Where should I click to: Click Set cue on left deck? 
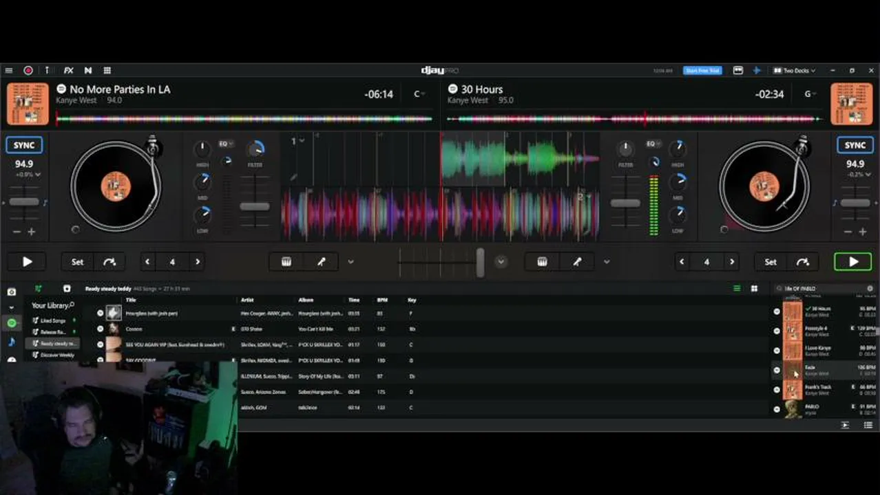(77, 262)
